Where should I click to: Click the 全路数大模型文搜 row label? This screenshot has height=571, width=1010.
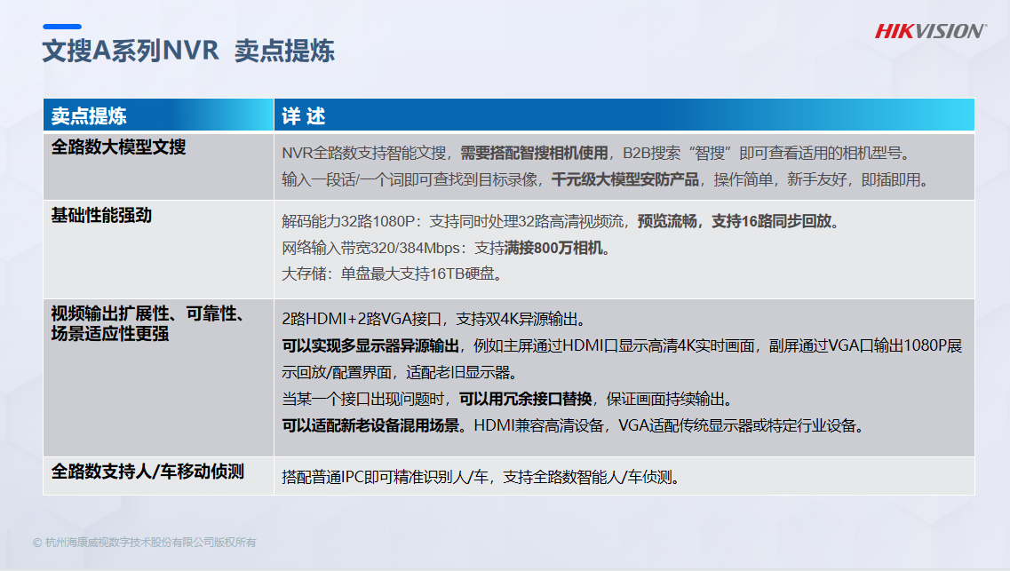pyautogui.click(x=118, y=147)
